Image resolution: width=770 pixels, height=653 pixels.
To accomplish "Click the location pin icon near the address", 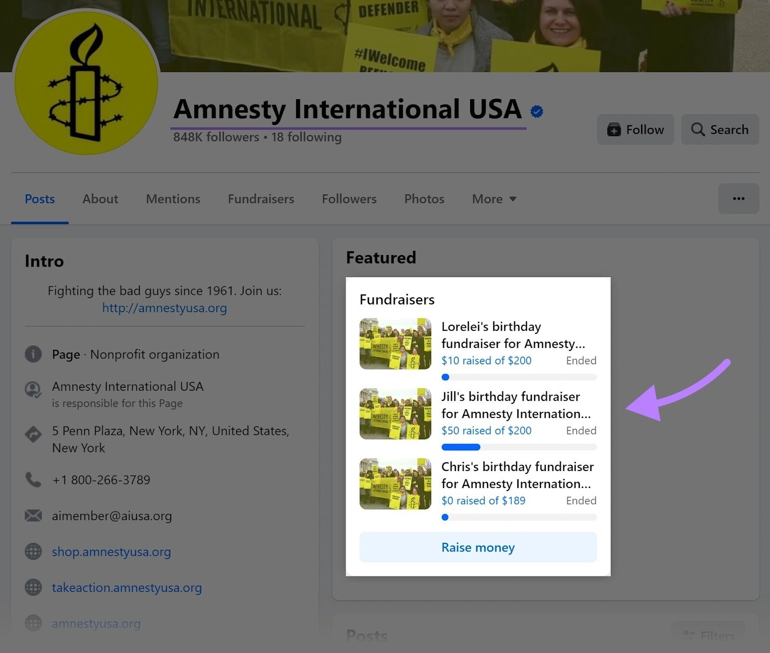I will (x=33, y=434).
